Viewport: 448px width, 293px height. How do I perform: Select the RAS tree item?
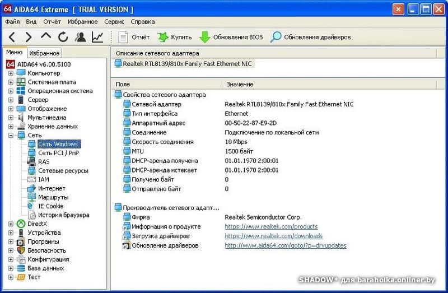(44, 162)
